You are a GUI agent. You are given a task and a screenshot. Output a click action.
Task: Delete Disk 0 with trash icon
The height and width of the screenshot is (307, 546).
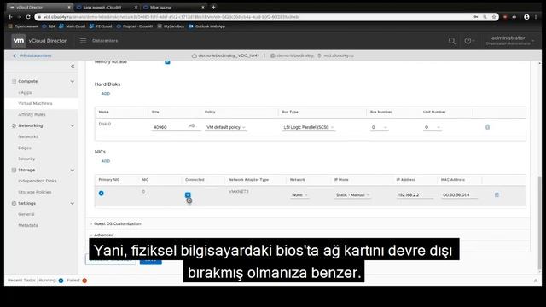click(487, 127)
